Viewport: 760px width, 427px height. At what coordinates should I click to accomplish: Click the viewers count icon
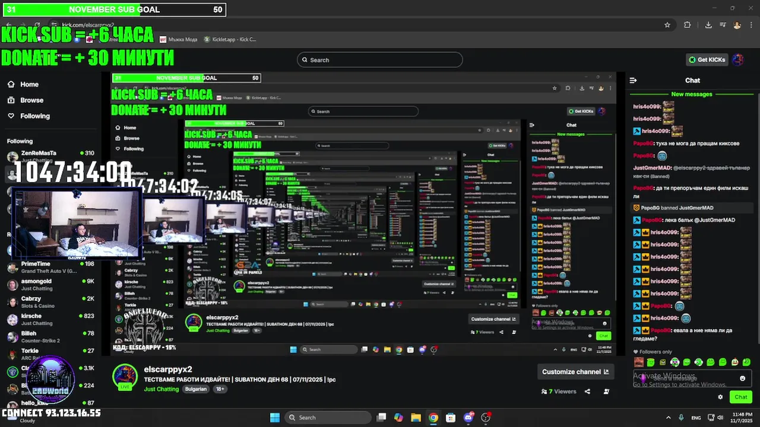click(x=544, y=391)
